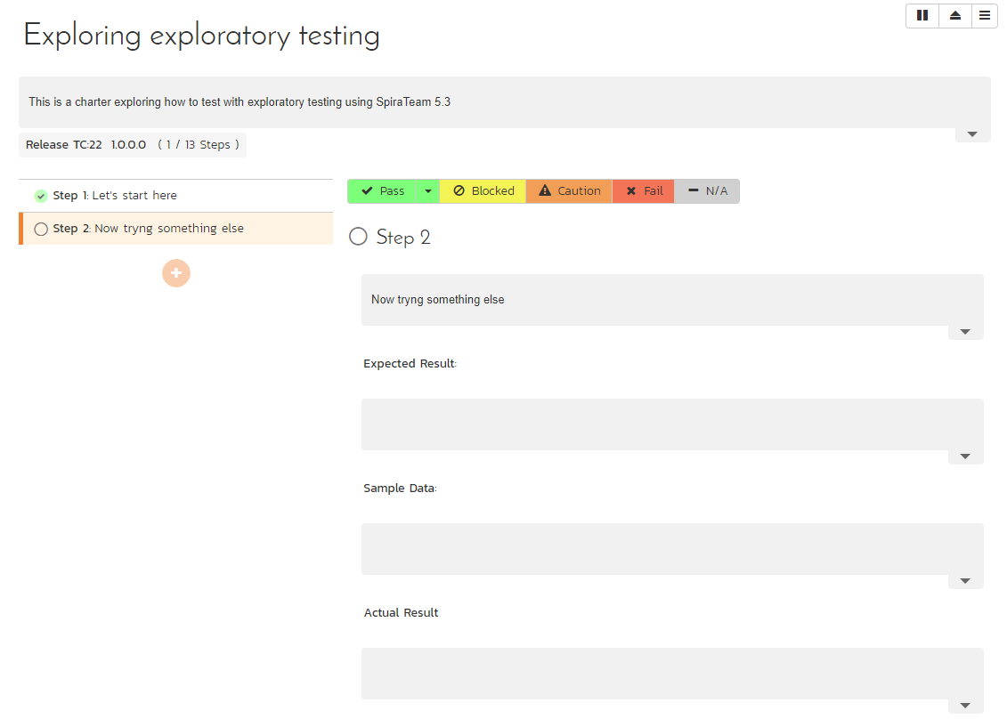Viewport: 1007px width, 719px height.
Task: Click the Blocked status prohibition icon
Action: 459,190
